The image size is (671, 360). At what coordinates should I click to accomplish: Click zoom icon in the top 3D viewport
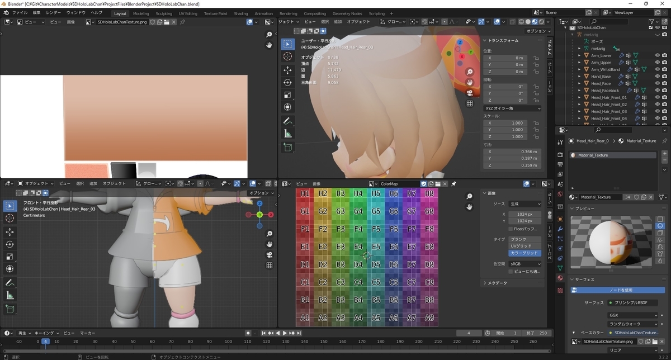point(470,72)
